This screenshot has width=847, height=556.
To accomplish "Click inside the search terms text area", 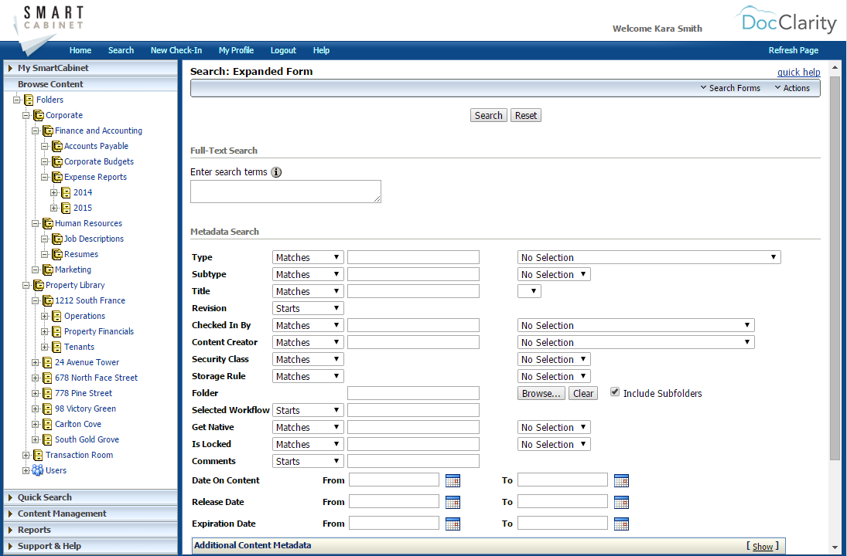I will 285,191.
